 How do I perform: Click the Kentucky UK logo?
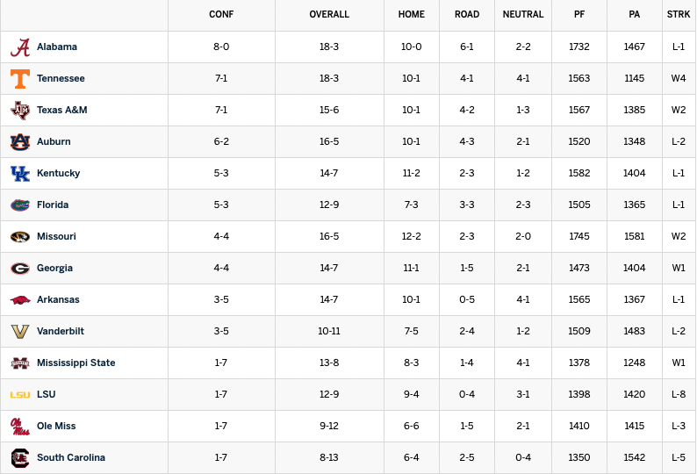click(x=20, y=174)
